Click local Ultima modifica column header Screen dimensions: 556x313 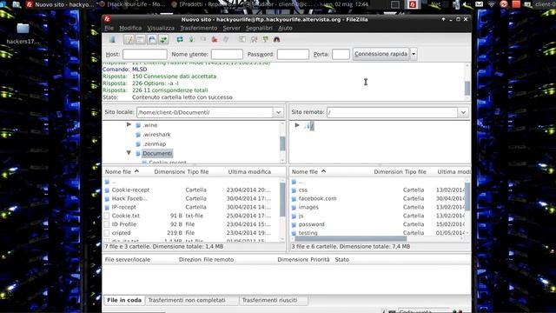coord(249,172)
